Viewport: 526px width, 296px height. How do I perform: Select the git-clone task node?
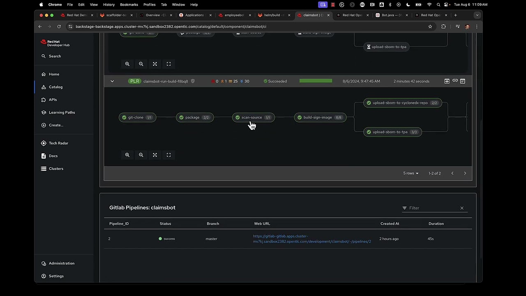click(x=138, y=118)
